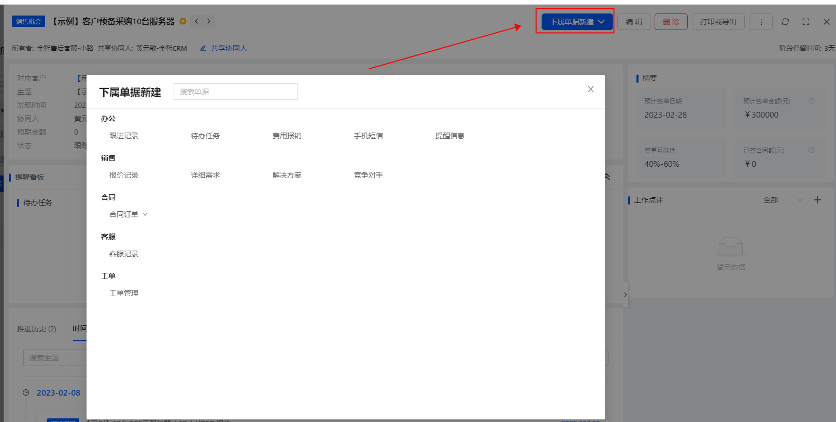Click the 编辑 button

[x=634, y=22]
